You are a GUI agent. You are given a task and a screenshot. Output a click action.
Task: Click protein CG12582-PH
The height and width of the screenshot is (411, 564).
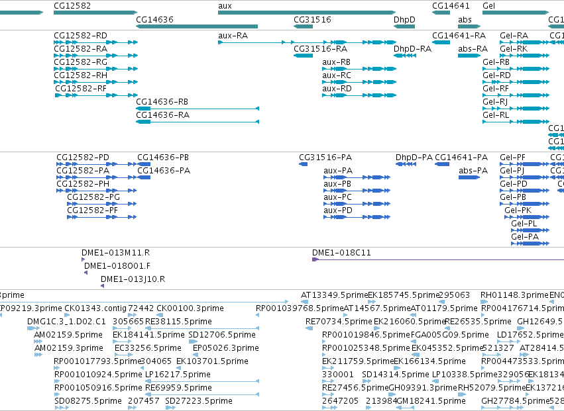coord(83,184)
